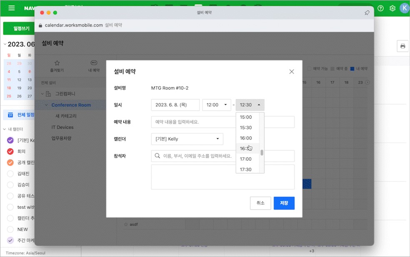This screenshot has height=257, width=410.
Task: Collapse the 내 캘린더 section
Action: (5, 129)
